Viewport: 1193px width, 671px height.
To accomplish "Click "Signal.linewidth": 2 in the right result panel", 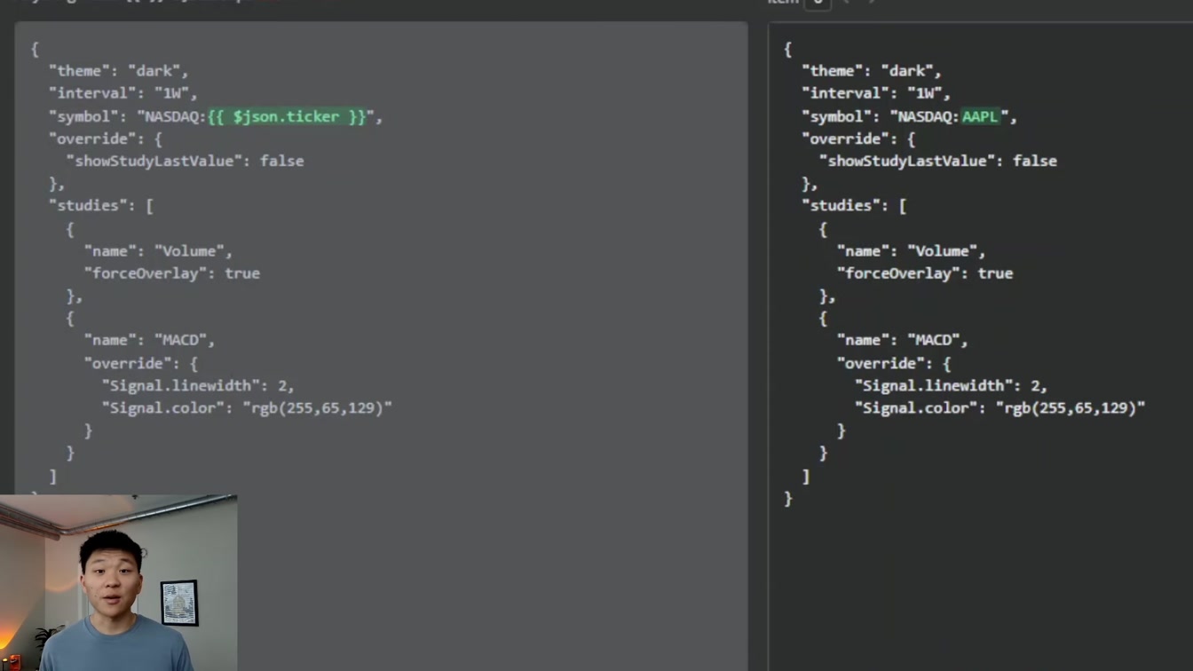I will tap(951, 385).
